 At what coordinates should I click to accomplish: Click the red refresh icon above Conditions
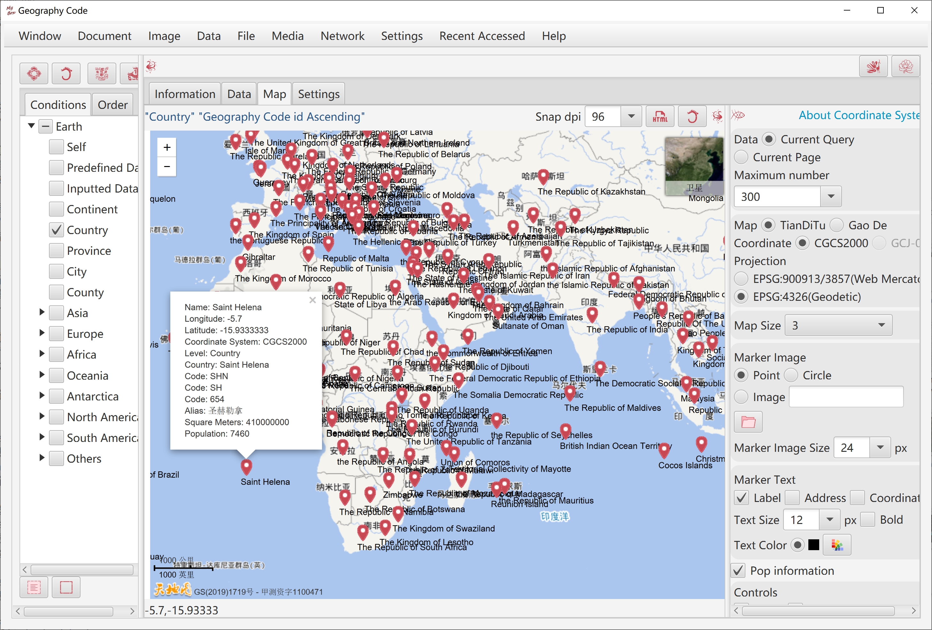coord(66,74)
